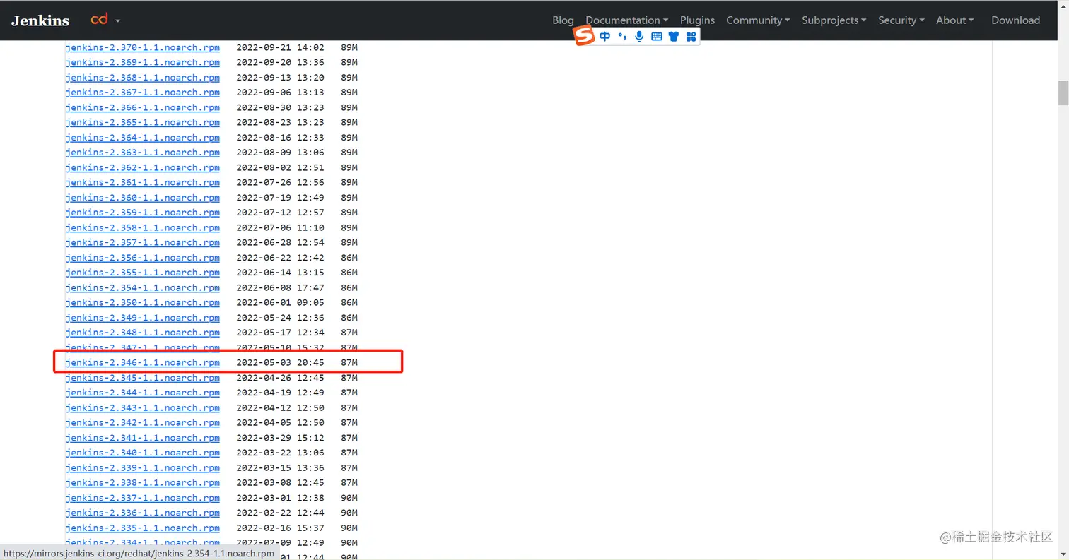Expand the About dropdown menu

954,20
